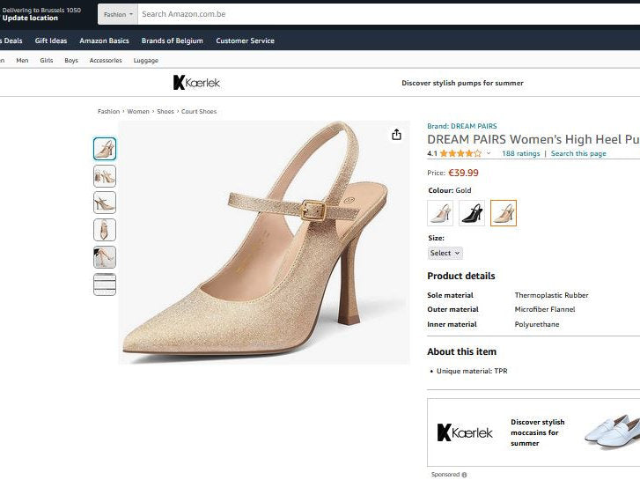
Task: Click the Kaerlek logo in moccasins ad
Action: (465, 432)
